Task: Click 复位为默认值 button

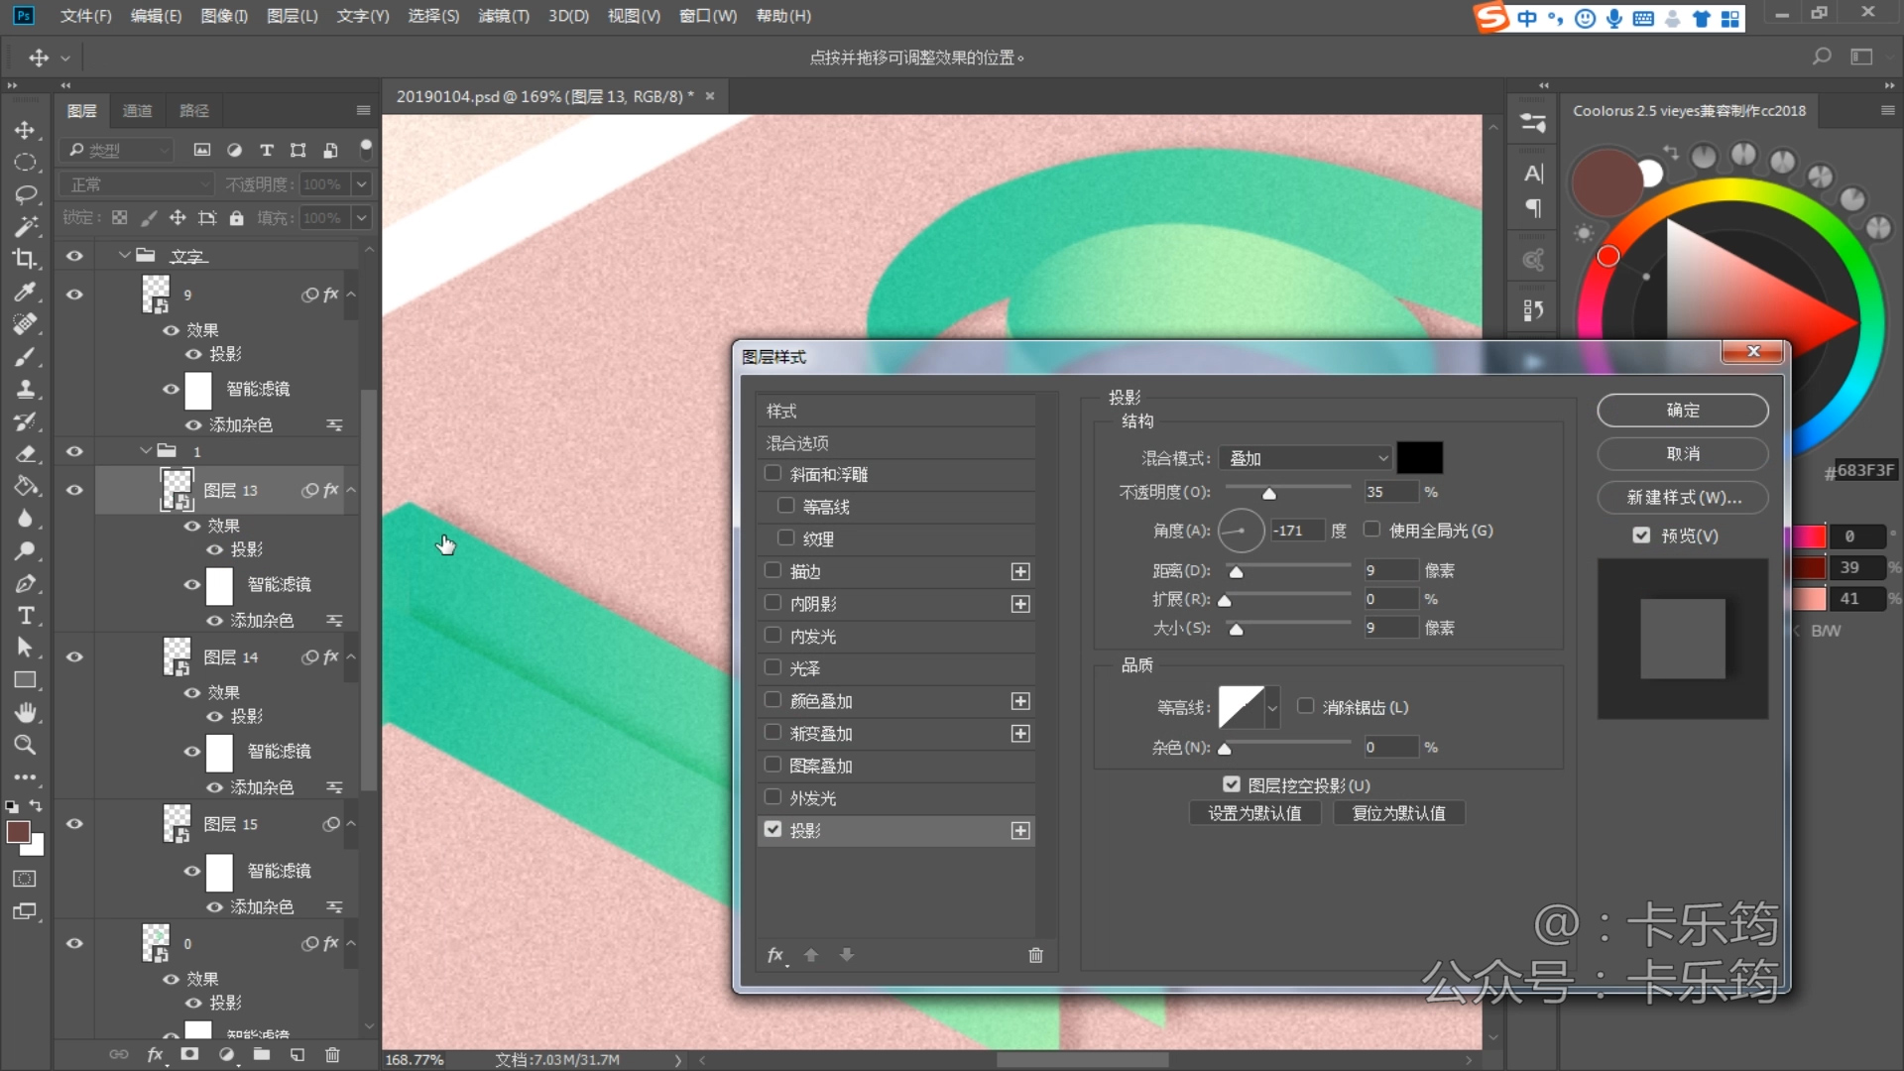Action: pos(1398,813)
